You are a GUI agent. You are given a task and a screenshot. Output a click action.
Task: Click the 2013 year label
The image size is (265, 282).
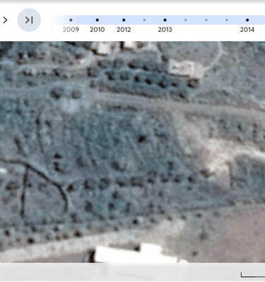click(165, 30)
